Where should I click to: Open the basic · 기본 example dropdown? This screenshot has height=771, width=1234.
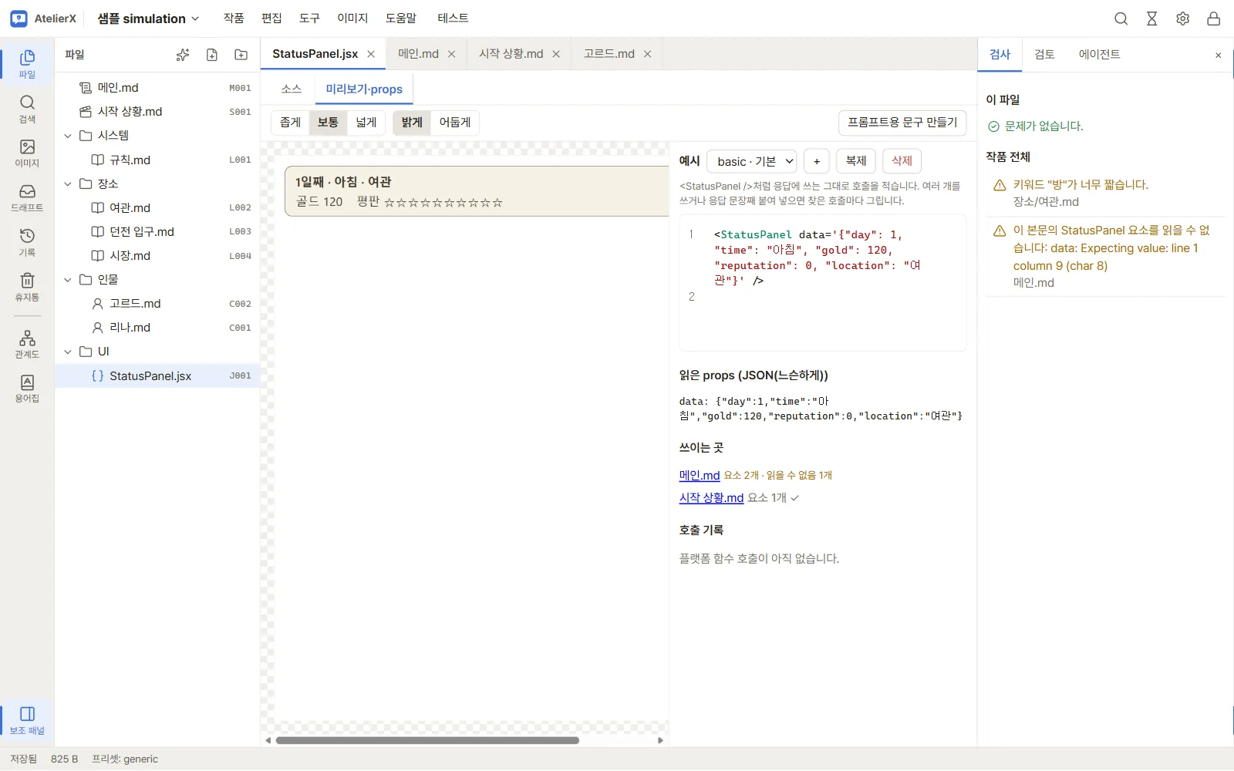pyautogui.click(x=752, y=161)
